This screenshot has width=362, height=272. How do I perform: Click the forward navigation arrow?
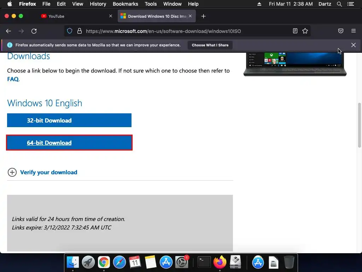coord(21,31)
